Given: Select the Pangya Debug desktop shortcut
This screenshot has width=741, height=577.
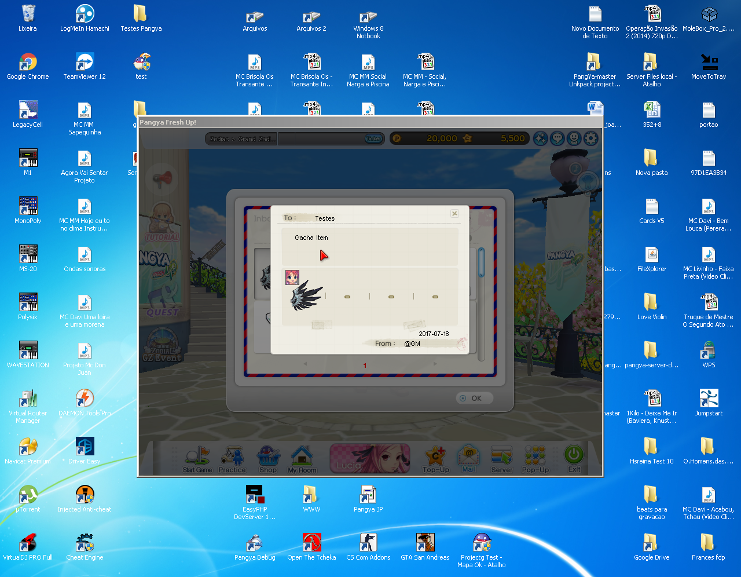Looking at the screenshot, I should (x=255, y=547).
